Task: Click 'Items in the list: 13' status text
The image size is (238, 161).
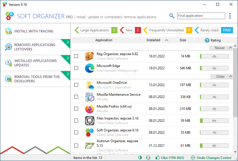Action: 87,158
